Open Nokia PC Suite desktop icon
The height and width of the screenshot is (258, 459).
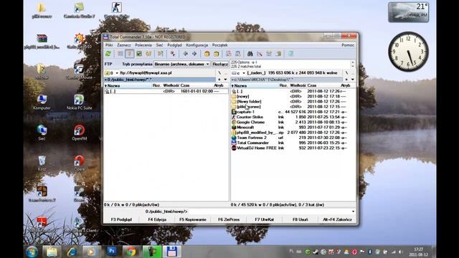point(79,102)
